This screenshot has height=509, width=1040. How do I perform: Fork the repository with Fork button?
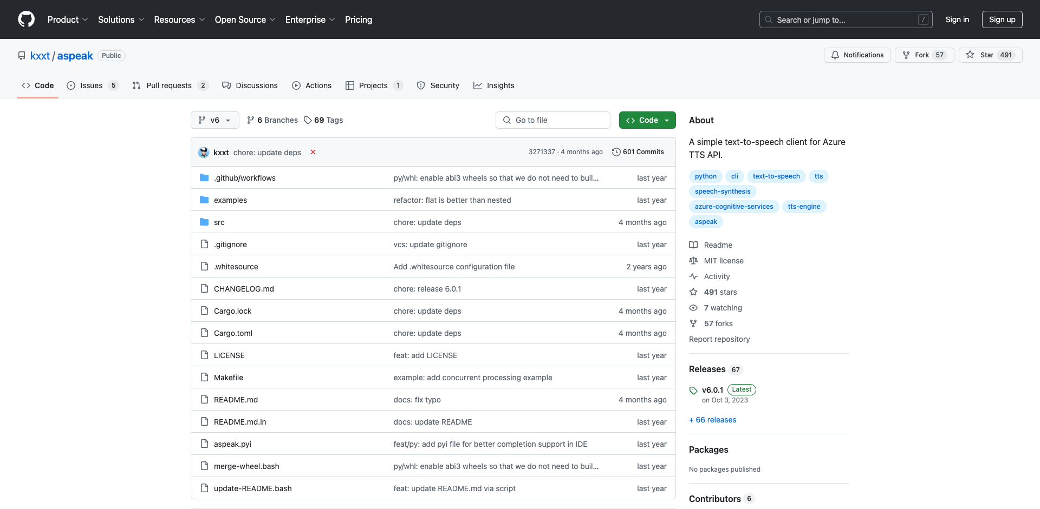point(925,55)
